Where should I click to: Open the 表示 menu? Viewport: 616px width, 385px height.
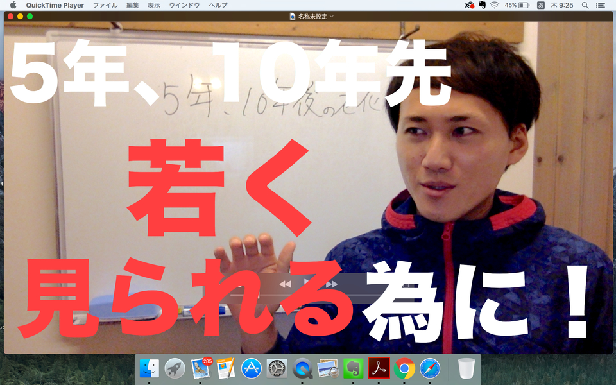[x=154, y=5]
